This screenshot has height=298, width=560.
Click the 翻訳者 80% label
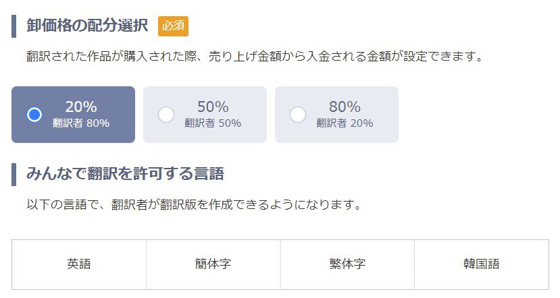pyautogui.click(x=81, y=123)
